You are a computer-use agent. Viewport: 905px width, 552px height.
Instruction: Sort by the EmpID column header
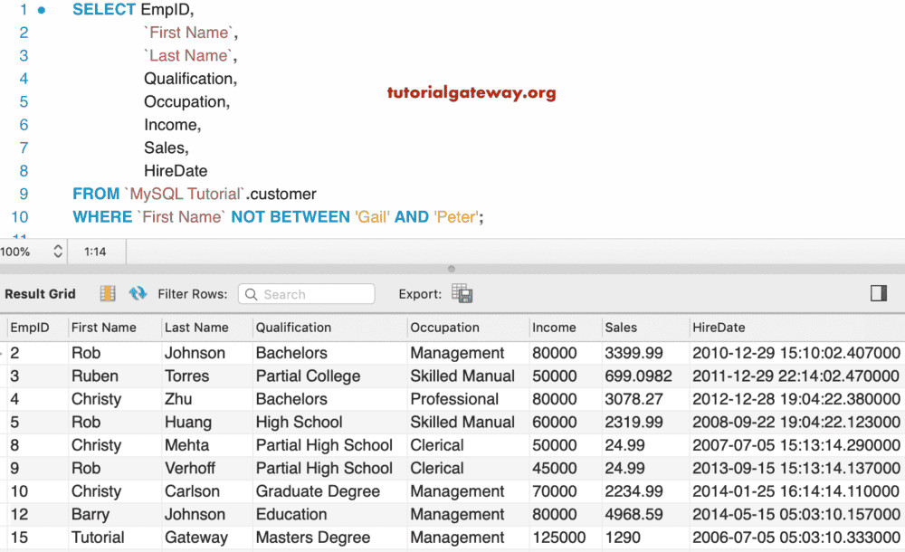[x=30, y=328]
